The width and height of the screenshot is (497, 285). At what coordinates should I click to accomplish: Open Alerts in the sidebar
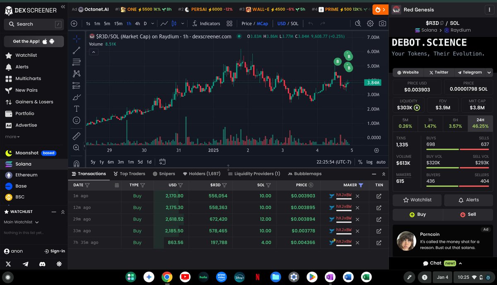tap(22, 67)
